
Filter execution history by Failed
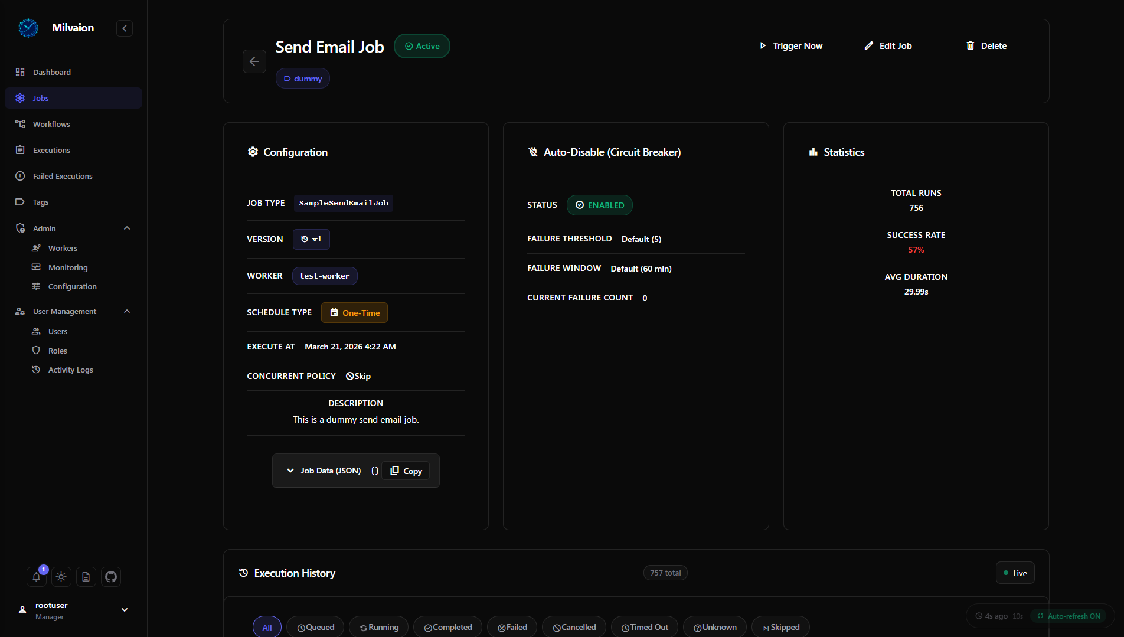point(512,627)
